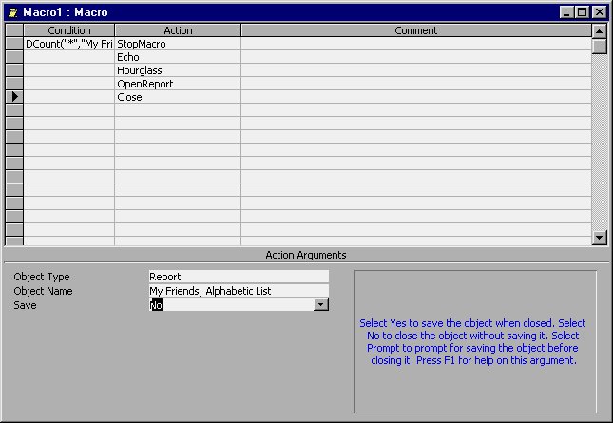
Task: Select the OpenReport action cell
Action: click(x=177, y=84)
